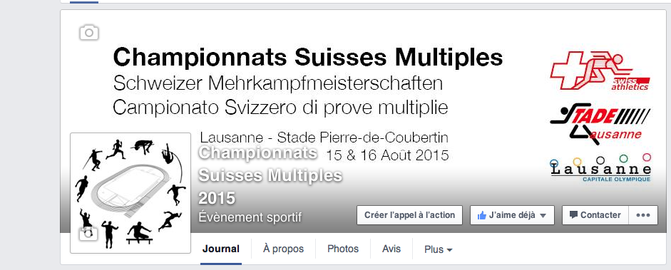The image size is (671, 270).
Task: Switch to the Journal tab
Action: click(221, 249)
